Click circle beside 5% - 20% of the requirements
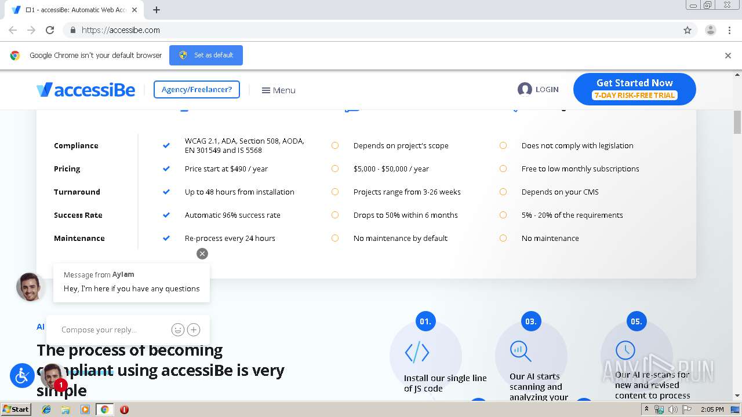The image size is (742, 417). (x=503, y=215)
